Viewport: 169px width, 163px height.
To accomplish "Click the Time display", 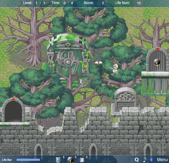I will pos(62,3).
